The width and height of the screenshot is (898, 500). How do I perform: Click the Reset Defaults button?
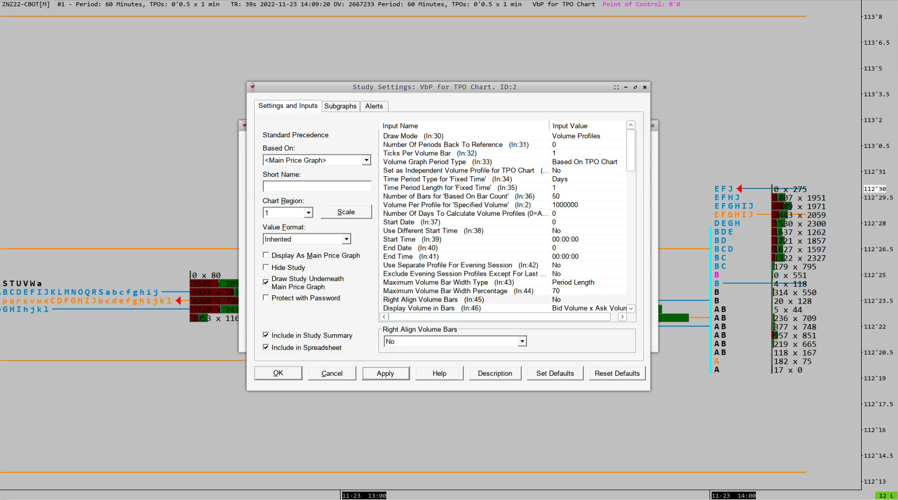pos(617,373)
